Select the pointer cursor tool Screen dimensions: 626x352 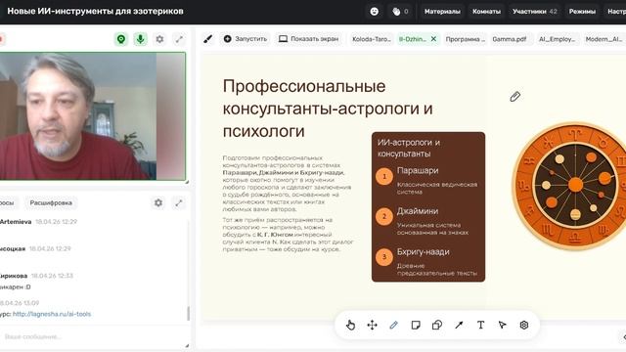point(502,326)
